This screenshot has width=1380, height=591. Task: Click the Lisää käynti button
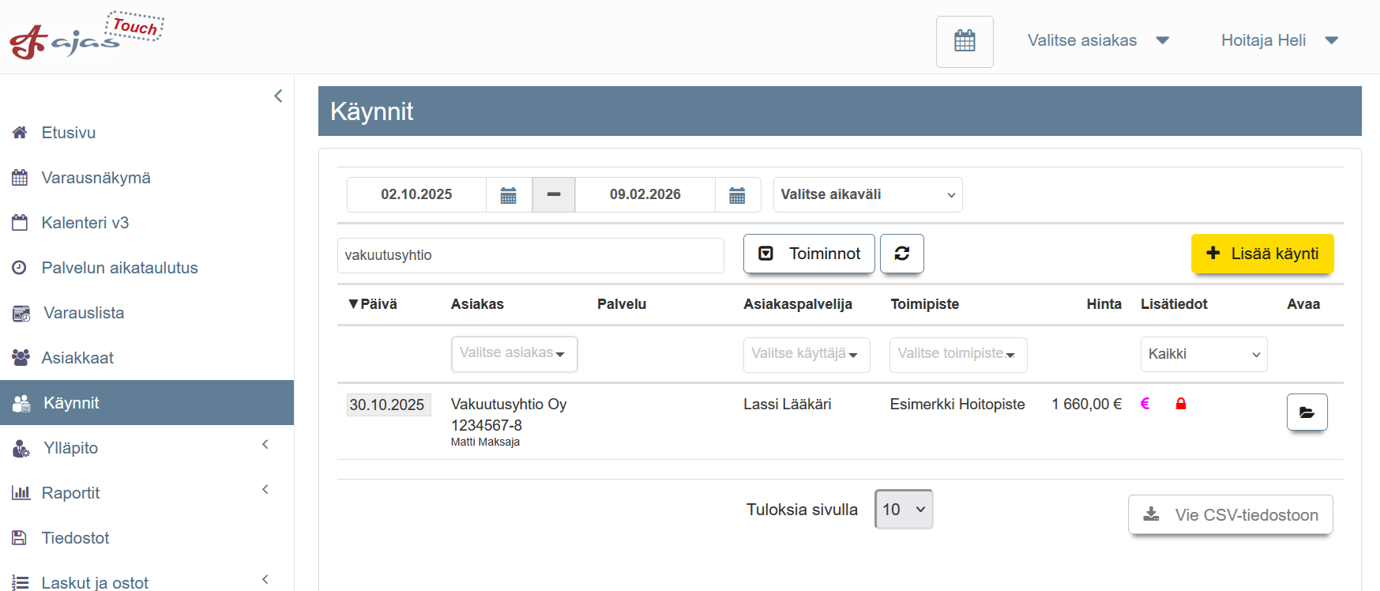1262,254
